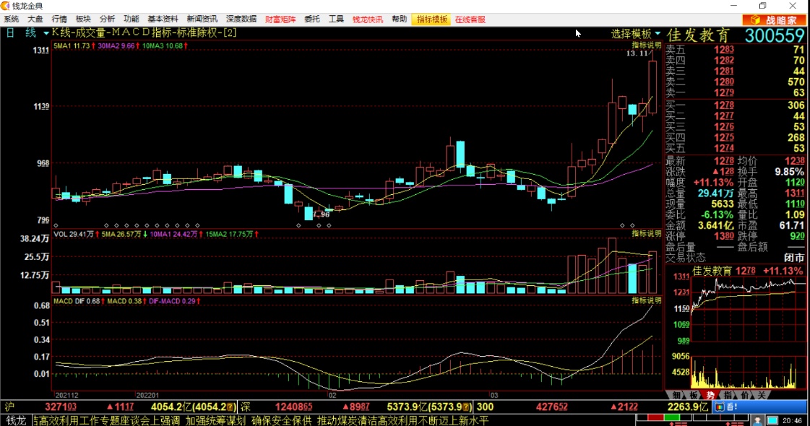
Task: Click the 钱龙金典 app logo icon
Action: (5, 6)
